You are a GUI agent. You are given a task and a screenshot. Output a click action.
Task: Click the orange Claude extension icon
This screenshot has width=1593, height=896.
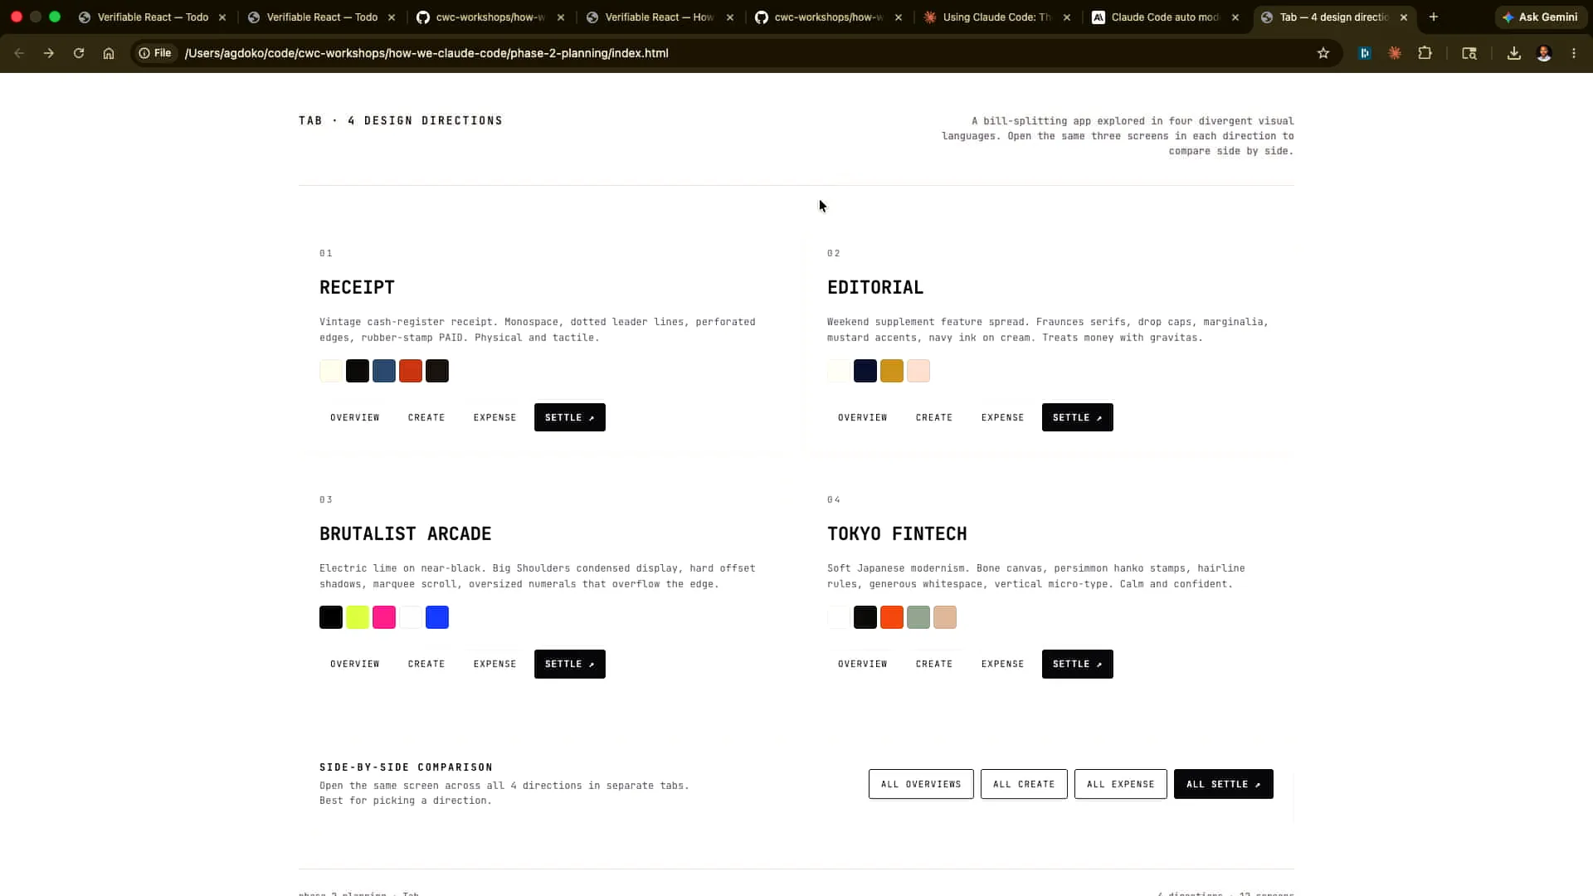tap(1395, 53)
